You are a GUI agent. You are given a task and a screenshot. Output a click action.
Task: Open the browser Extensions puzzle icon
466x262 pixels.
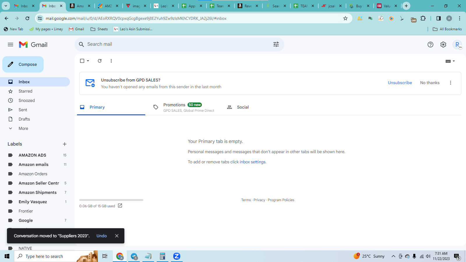pyautogui.click(x=423, y=18)
